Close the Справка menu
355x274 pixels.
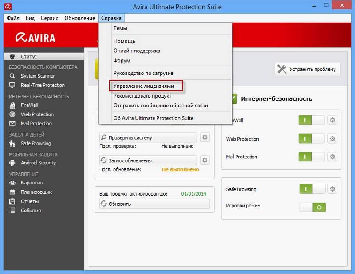(111, 18)
